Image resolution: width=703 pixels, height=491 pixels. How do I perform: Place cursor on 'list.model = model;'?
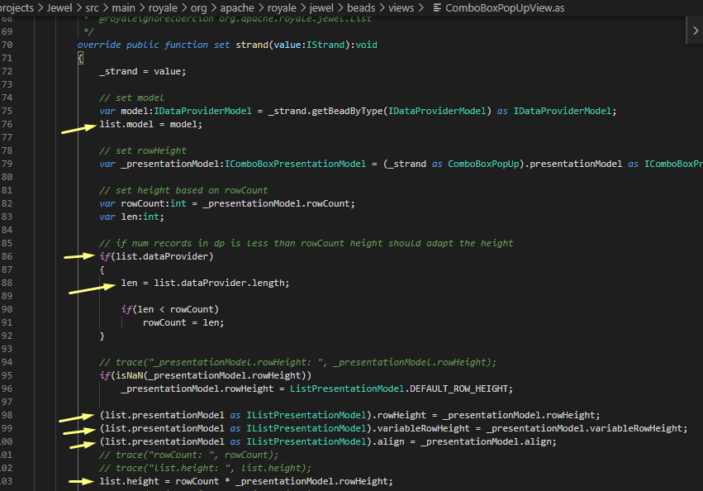pyautogui.click(x=150, y=124)
